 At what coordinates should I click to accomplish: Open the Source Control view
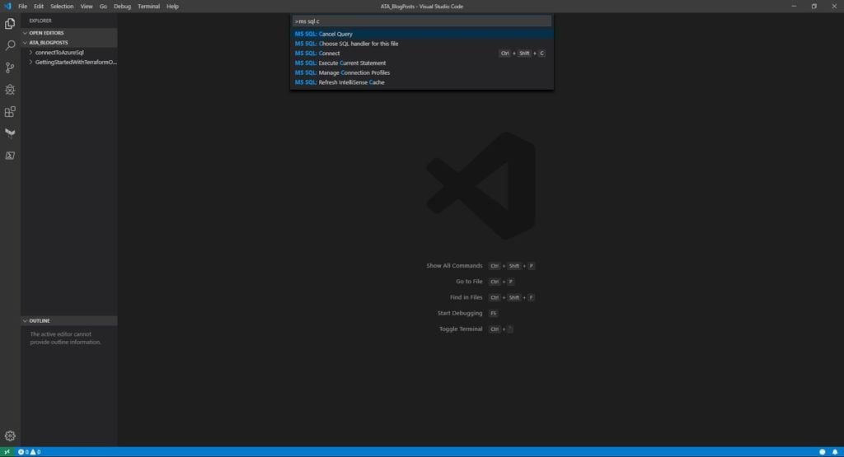[x=10, y=68]
